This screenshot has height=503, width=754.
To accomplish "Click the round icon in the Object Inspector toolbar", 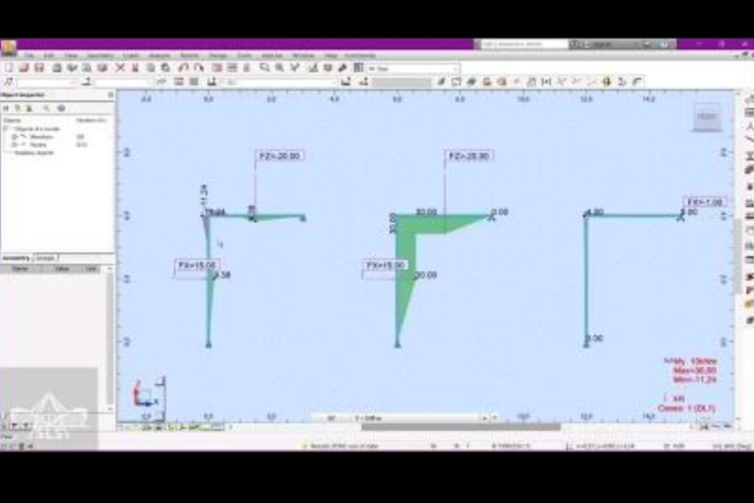I will pos(61,108).
